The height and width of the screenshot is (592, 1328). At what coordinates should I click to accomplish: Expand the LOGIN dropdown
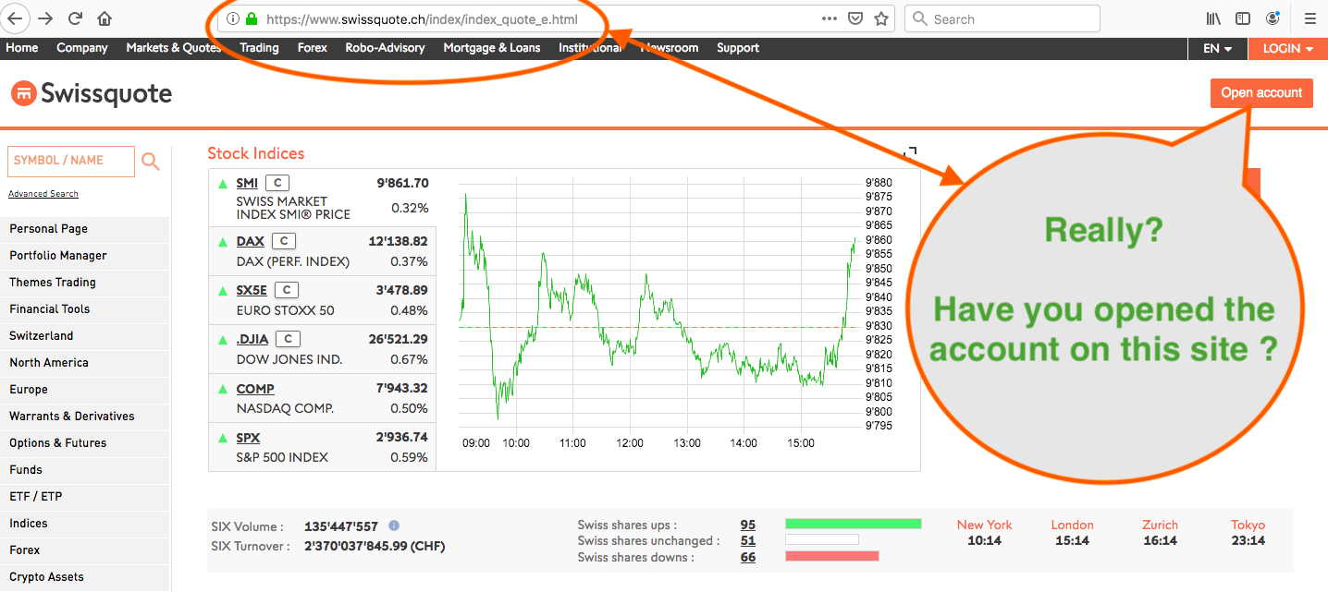click(1288, 48)
